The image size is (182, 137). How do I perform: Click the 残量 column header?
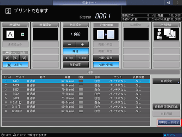coord(81,77)
